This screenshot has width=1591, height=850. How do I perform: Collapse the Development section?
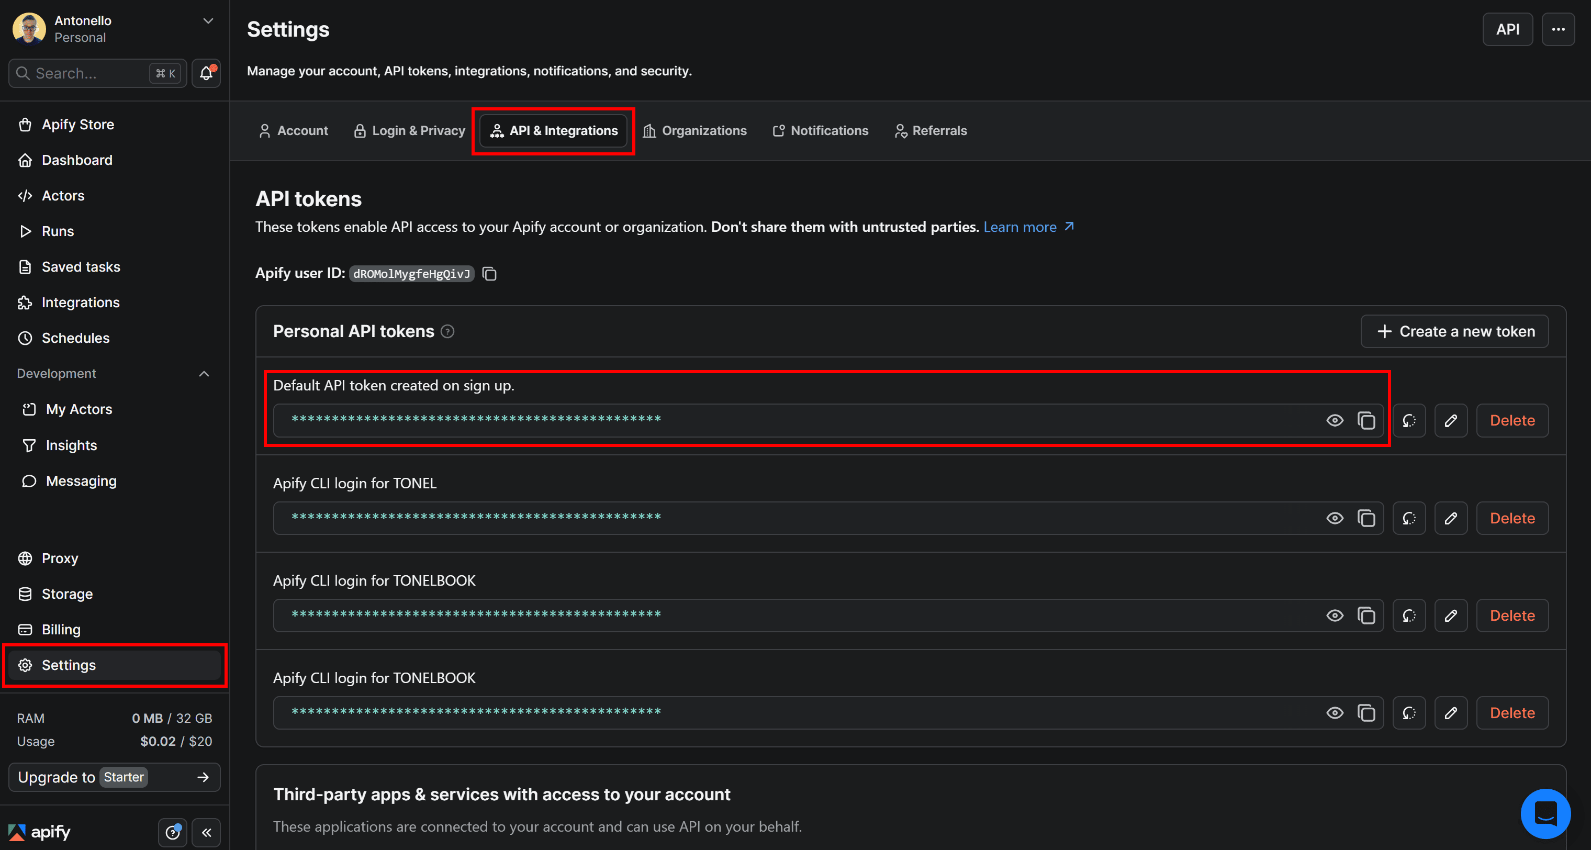tap(204, 374)
